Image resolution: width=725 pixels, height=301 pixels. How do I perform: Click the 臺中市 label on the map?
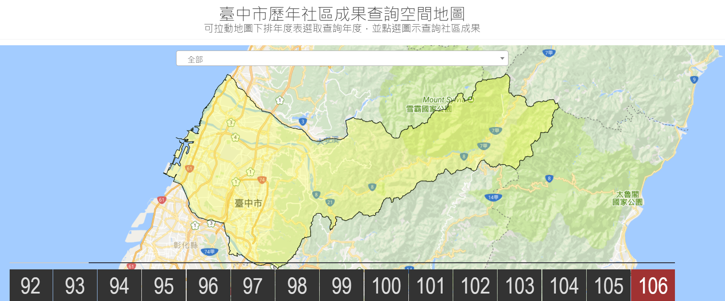249,203
